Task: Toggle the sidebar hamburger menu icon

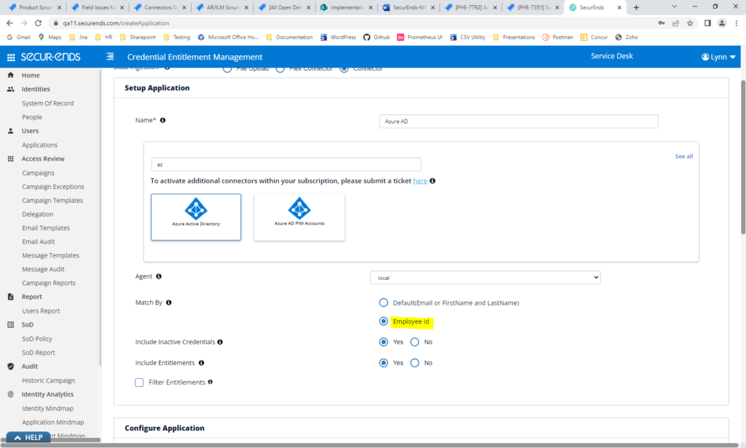Action: 110,57
